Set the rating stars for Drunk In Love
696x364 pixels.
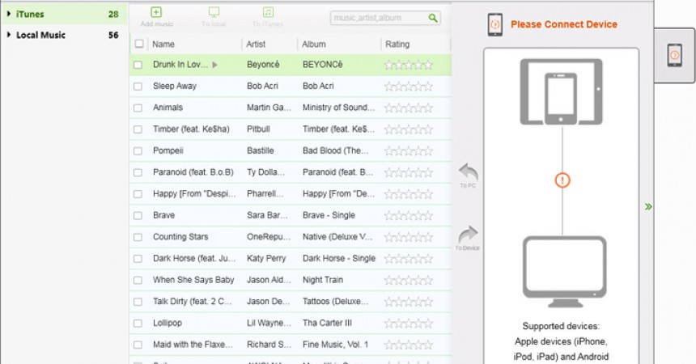[409, 65]
